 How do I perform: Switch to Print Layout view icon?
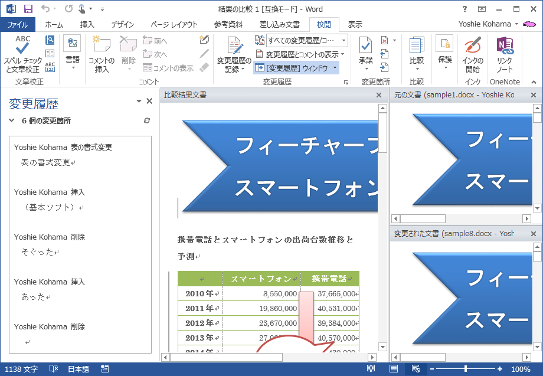click(394, 369)
